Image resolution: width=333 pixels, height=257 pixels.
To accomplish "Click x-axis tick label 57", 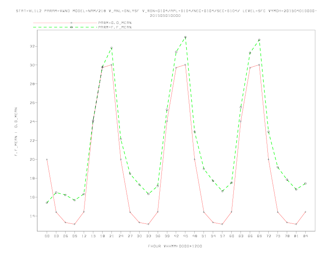I will coord(222,236).
